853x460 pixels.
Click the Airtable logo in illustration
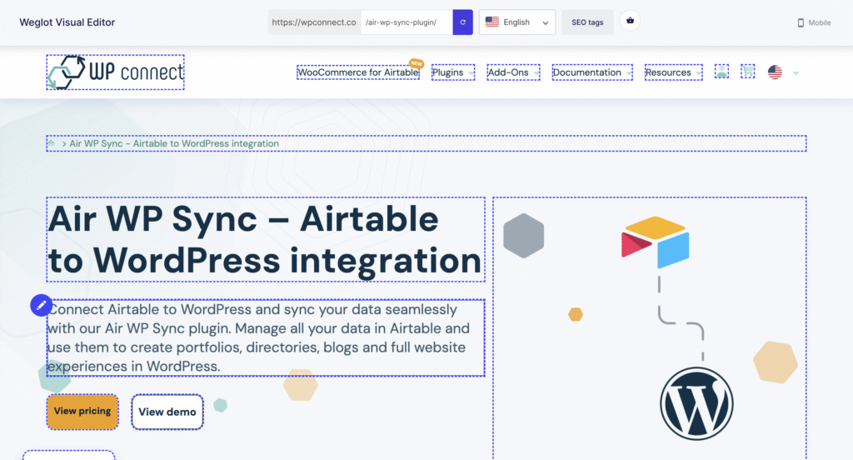point(655,242)
